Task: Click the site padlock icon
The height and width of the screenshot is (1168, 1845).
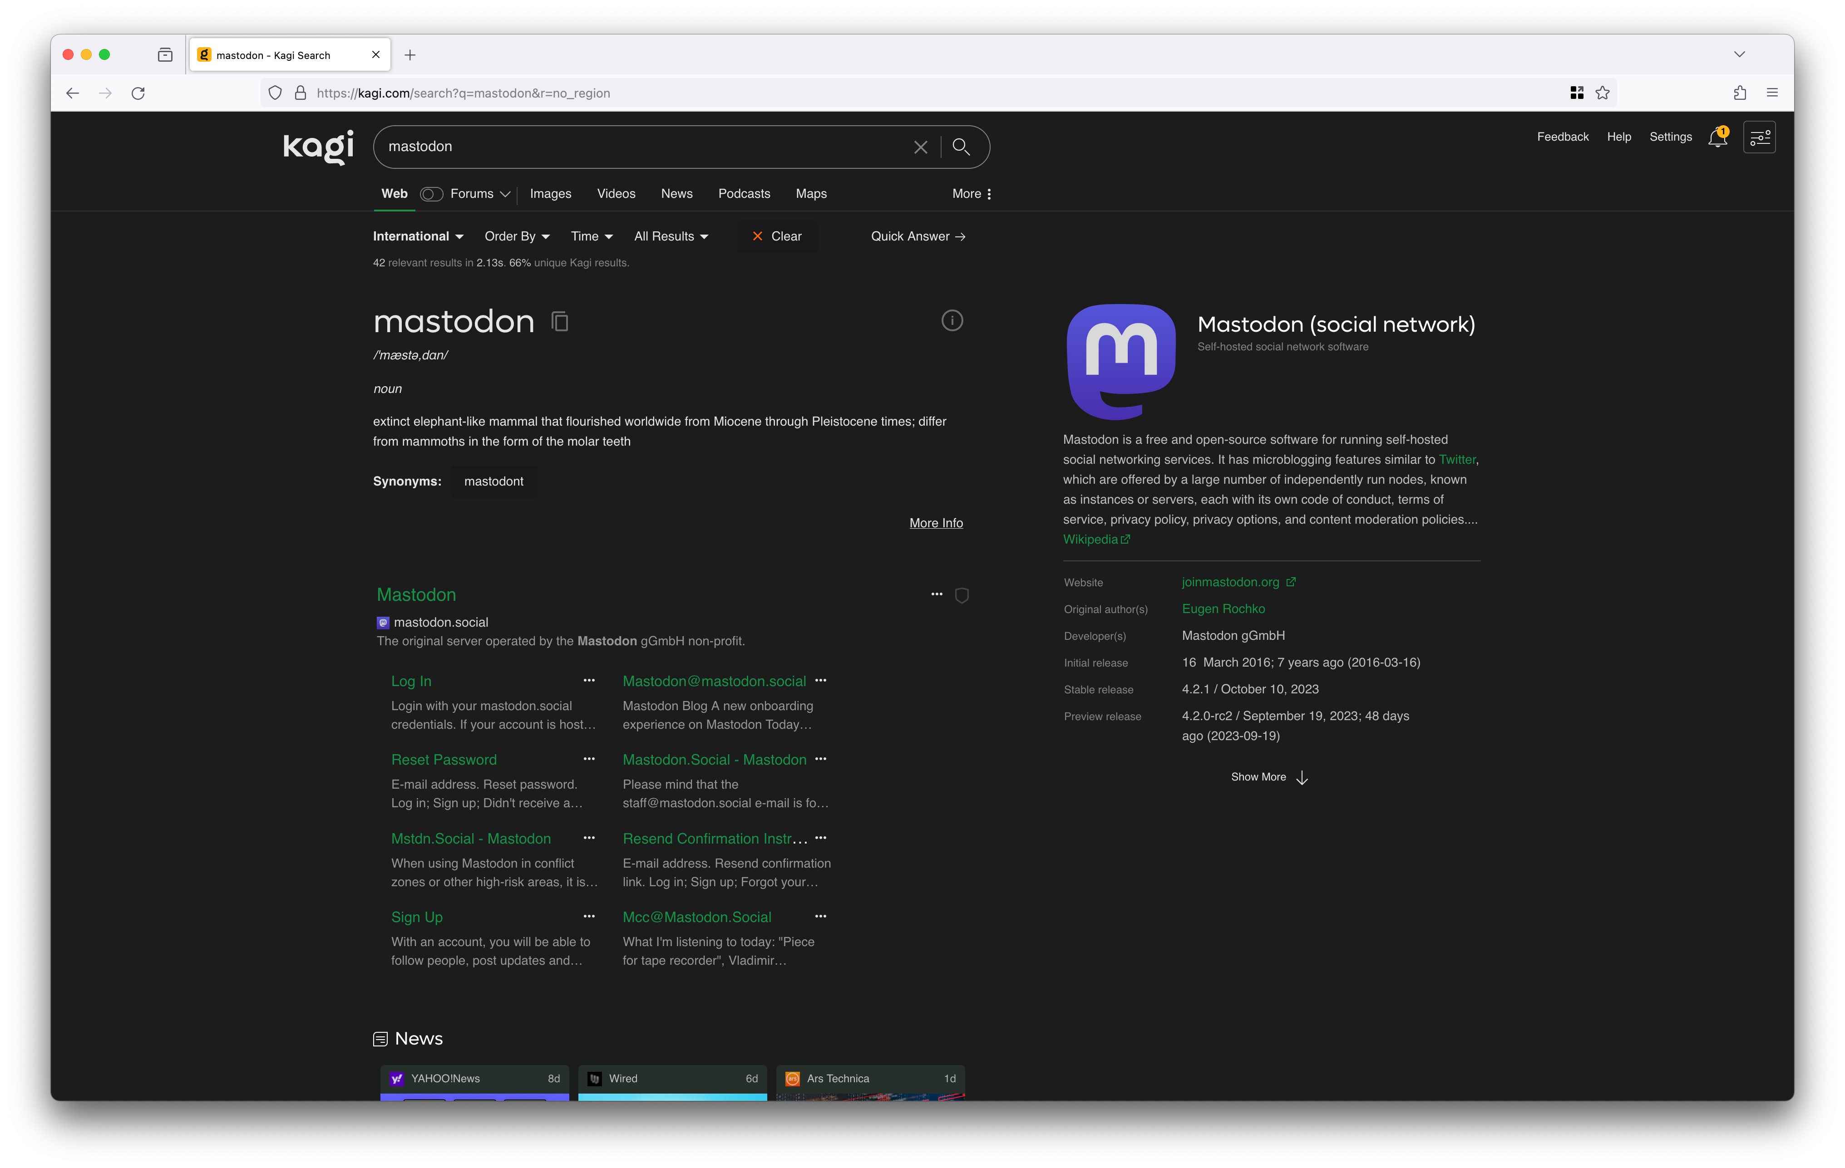Action: point(301,93)
